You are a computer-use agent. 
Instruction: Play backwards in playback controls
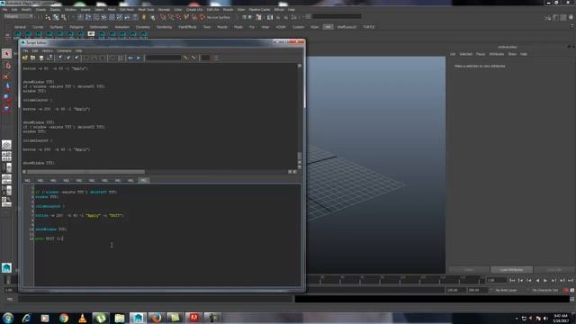click(537, 280)
